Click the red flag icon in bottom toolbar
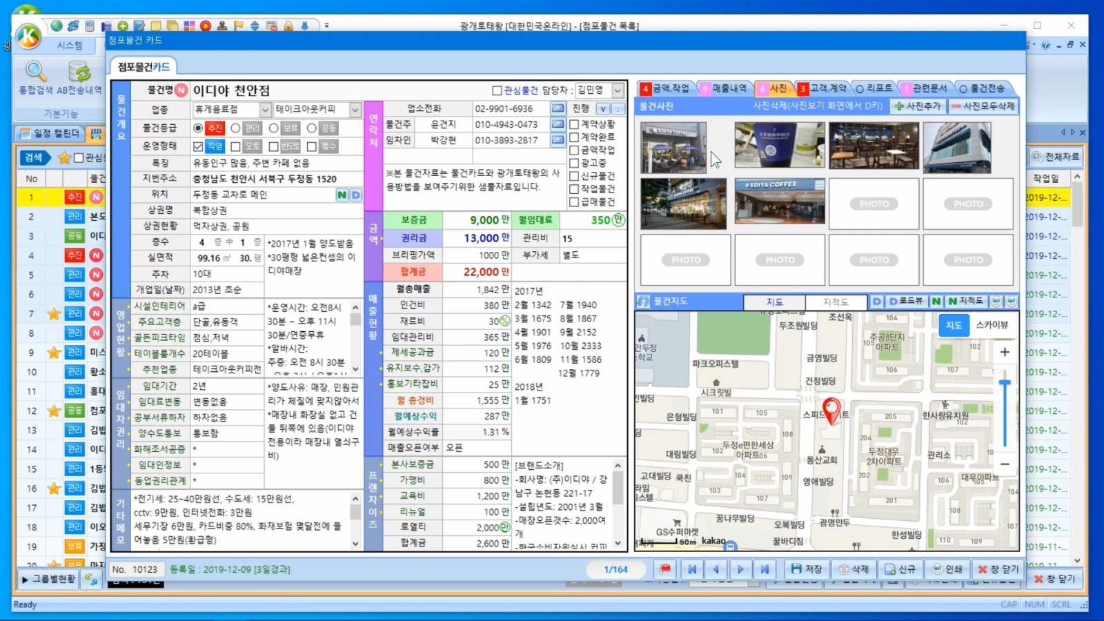 tap(665, 569)
